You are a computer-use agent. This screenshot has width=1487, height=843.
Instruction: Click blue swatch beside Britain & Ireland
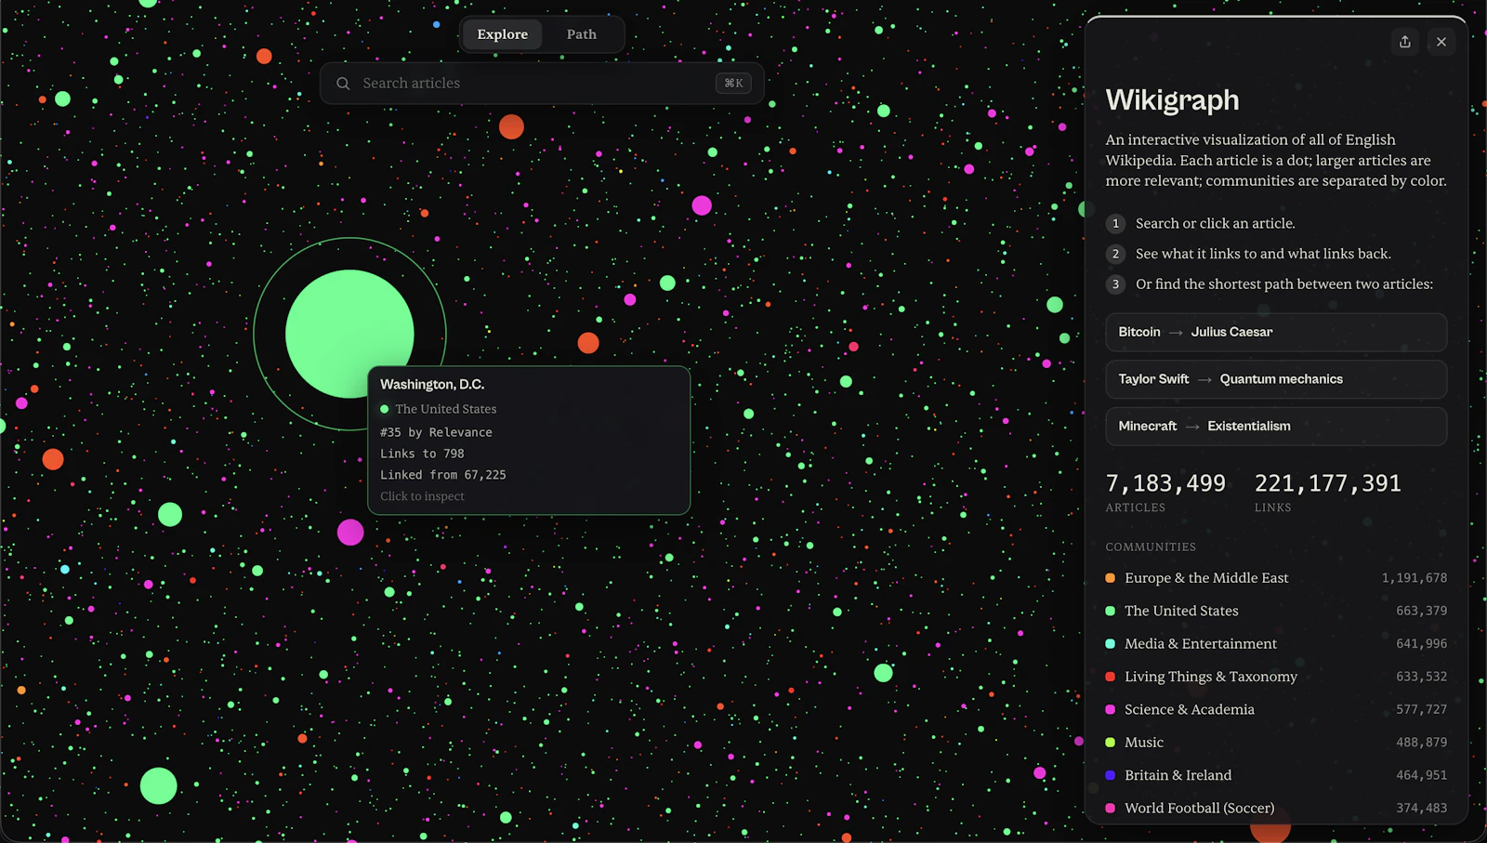1110,775
